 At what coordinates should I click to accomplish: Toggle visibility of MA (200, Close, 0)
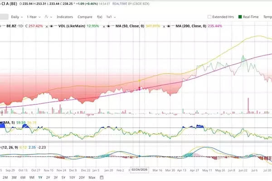coord(169,26)
